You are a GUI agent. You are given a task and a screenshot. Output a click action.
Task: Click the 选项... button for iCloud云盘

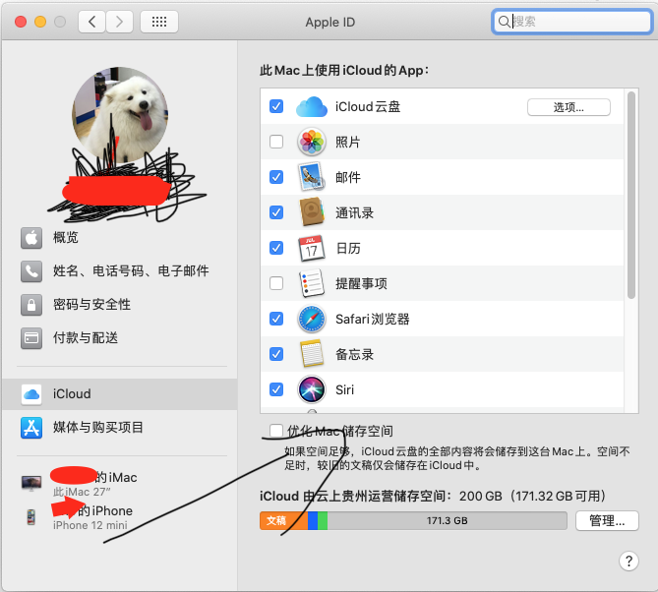(568, 107)
